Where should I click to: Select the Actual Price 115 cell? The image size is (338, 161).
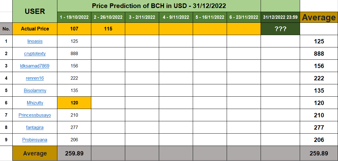tap(108, 29)
